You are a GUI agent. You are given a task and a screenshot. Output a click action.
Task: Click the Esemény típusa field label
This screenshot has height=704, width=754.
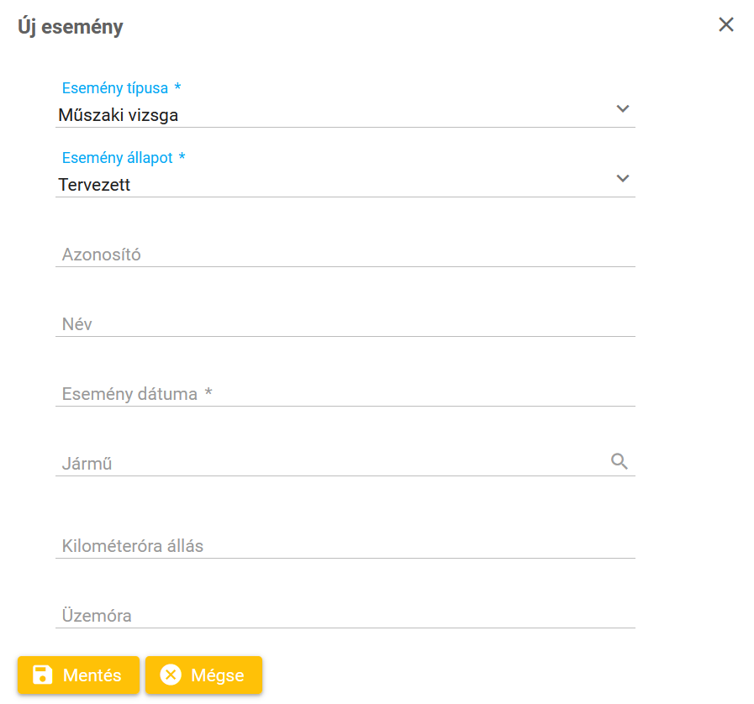tap(115, 88)
